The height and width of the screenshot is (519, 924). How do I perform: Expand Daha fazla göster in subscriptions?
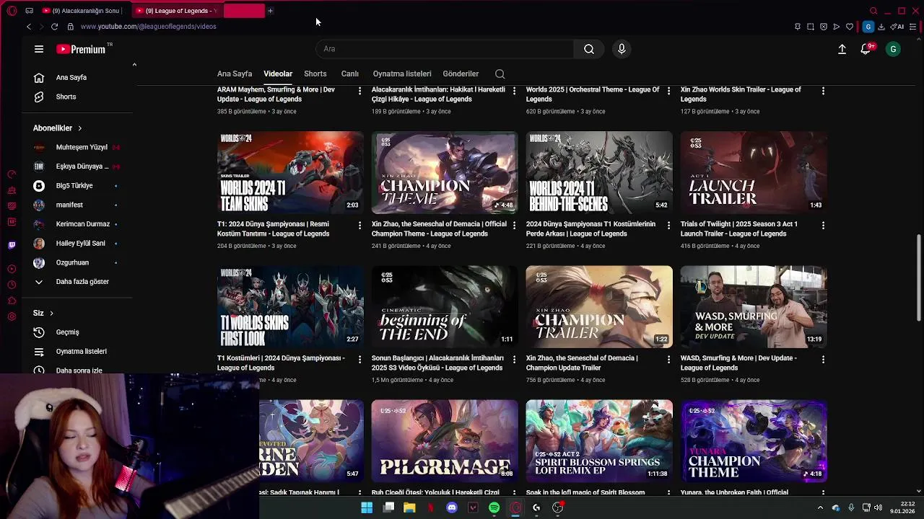71,282
